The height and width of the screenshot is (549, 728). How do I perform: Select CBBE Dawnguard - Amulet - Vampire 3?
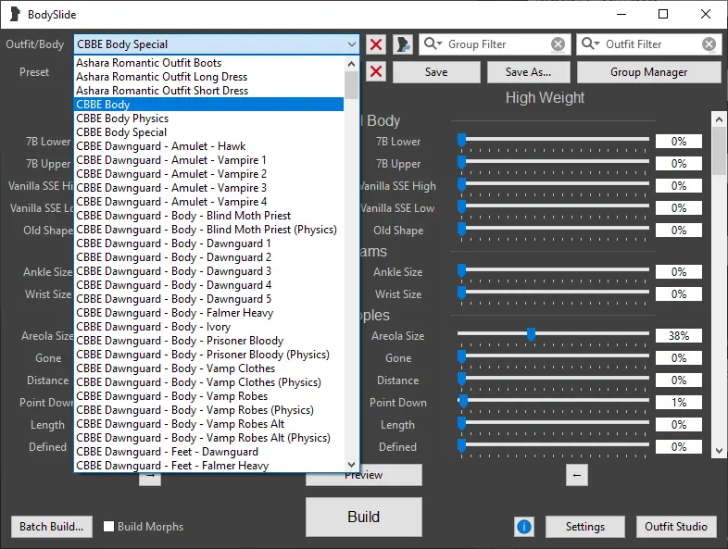point(209,188)
